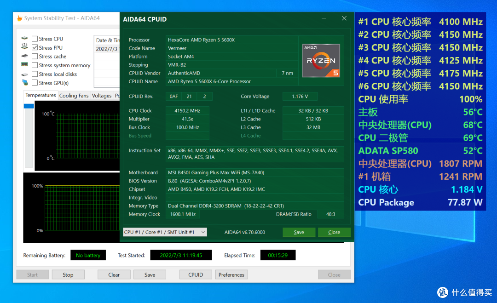
Task: Click the No battery status field
Action: [88, 255]
